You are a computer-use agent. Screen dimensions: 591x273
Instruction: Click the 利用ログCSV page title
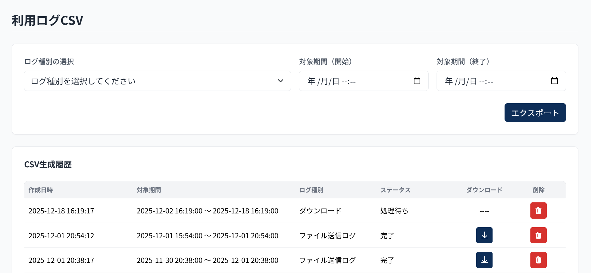click(x=47, y=21)
